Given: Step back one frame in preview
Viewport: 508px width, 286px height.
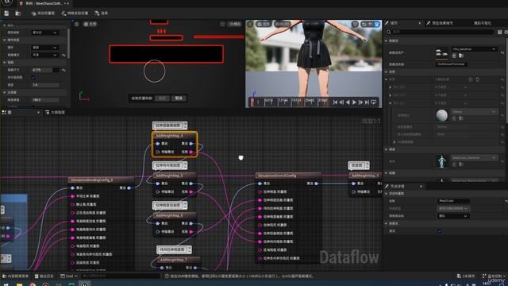Looking at the screenshot, I should 341,102.
